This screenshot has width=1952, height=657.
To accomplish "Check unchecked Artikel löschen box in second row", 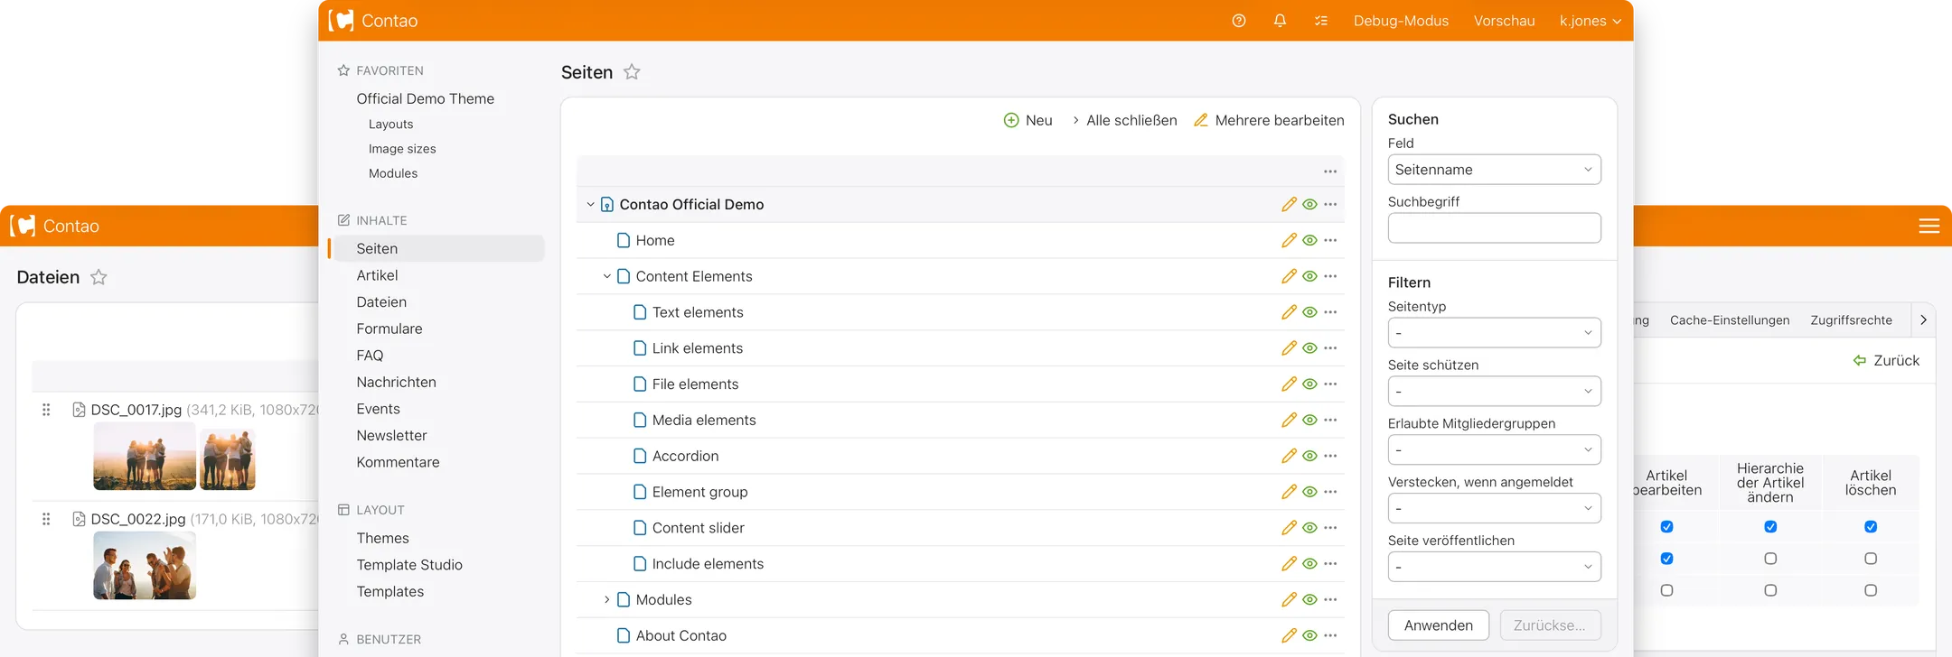I will click(1871, 559).
